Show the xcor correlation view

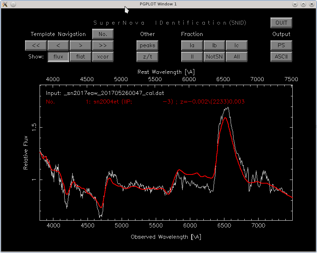pyautogui.click(x=103, y=57)
